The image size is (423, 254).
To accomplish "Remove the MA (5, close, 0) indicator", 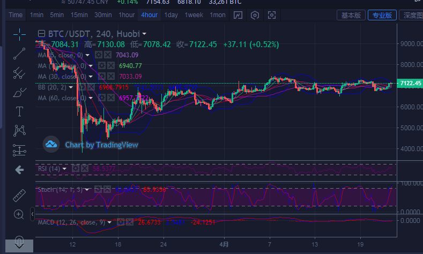I will 108,55.
